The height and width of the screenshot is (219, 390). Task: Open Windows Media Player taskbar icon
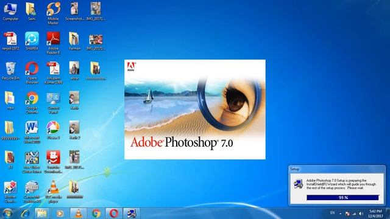pos(60,214)
